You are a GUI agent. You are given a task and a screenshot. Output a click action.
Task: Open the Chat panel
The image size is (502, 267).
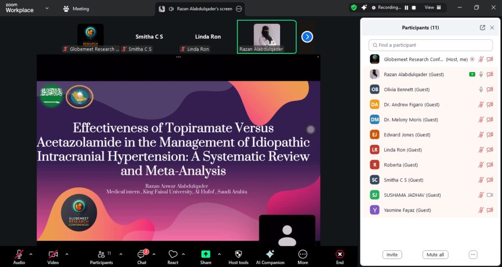[x=142, y=255]
